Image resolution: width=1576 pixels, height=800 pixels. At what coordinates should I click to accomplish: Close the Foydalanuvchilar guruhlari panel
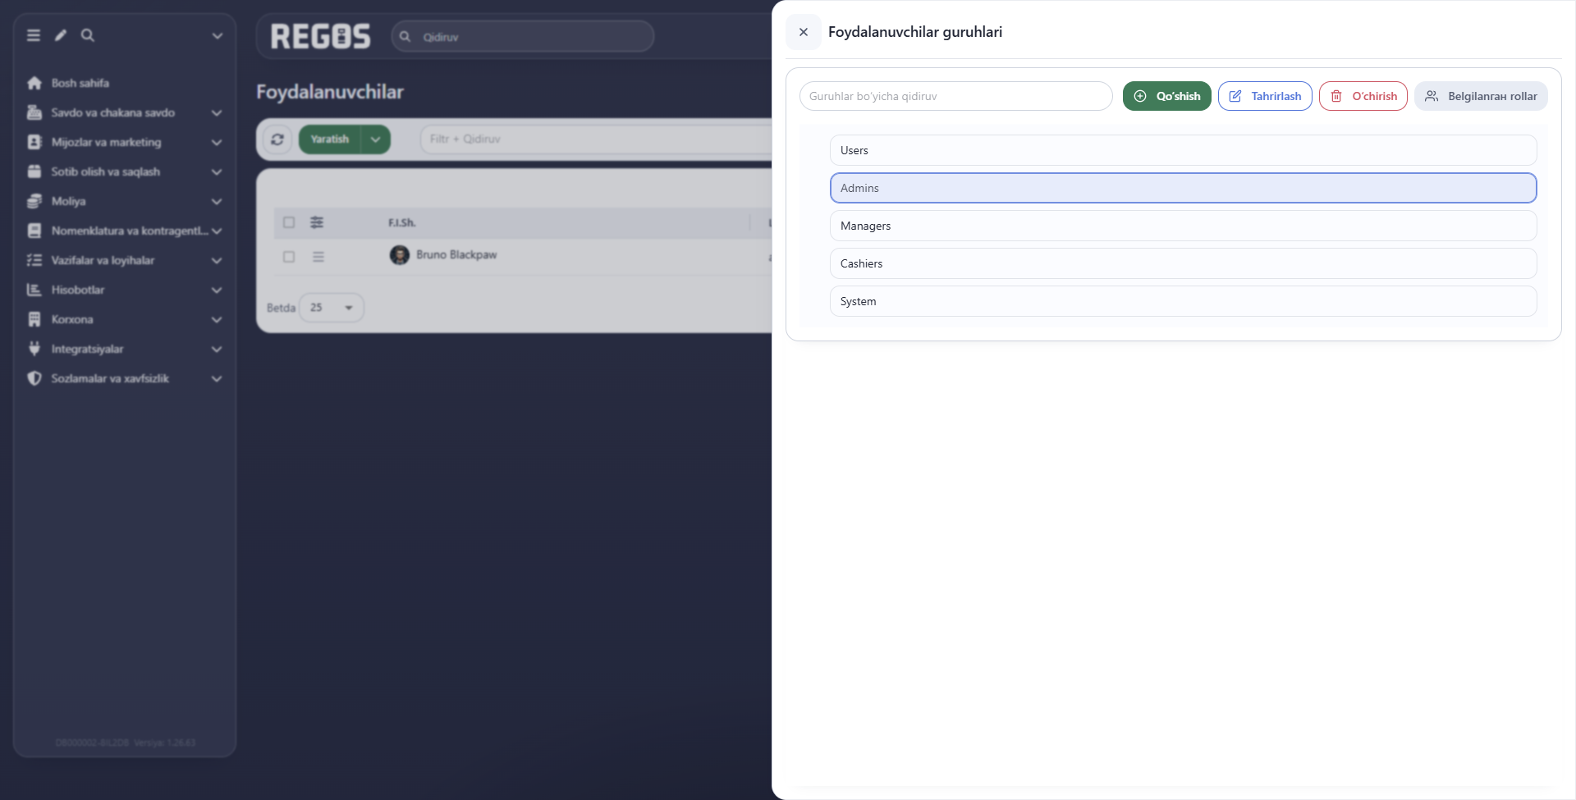804,32
